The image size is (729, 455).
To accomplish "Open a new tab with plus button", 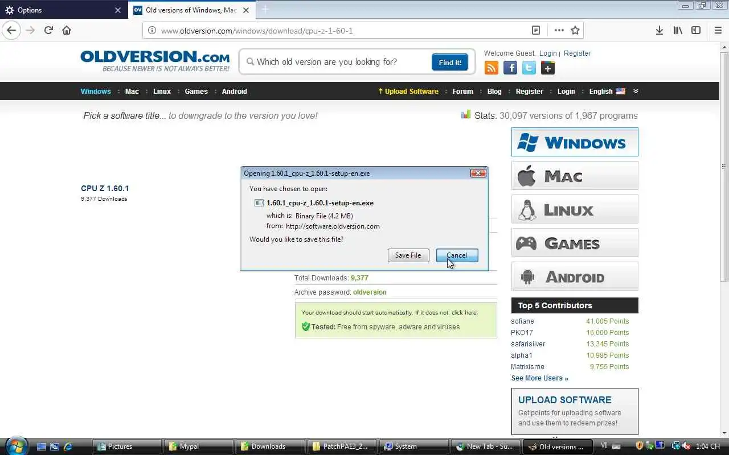I will (265, 10).
